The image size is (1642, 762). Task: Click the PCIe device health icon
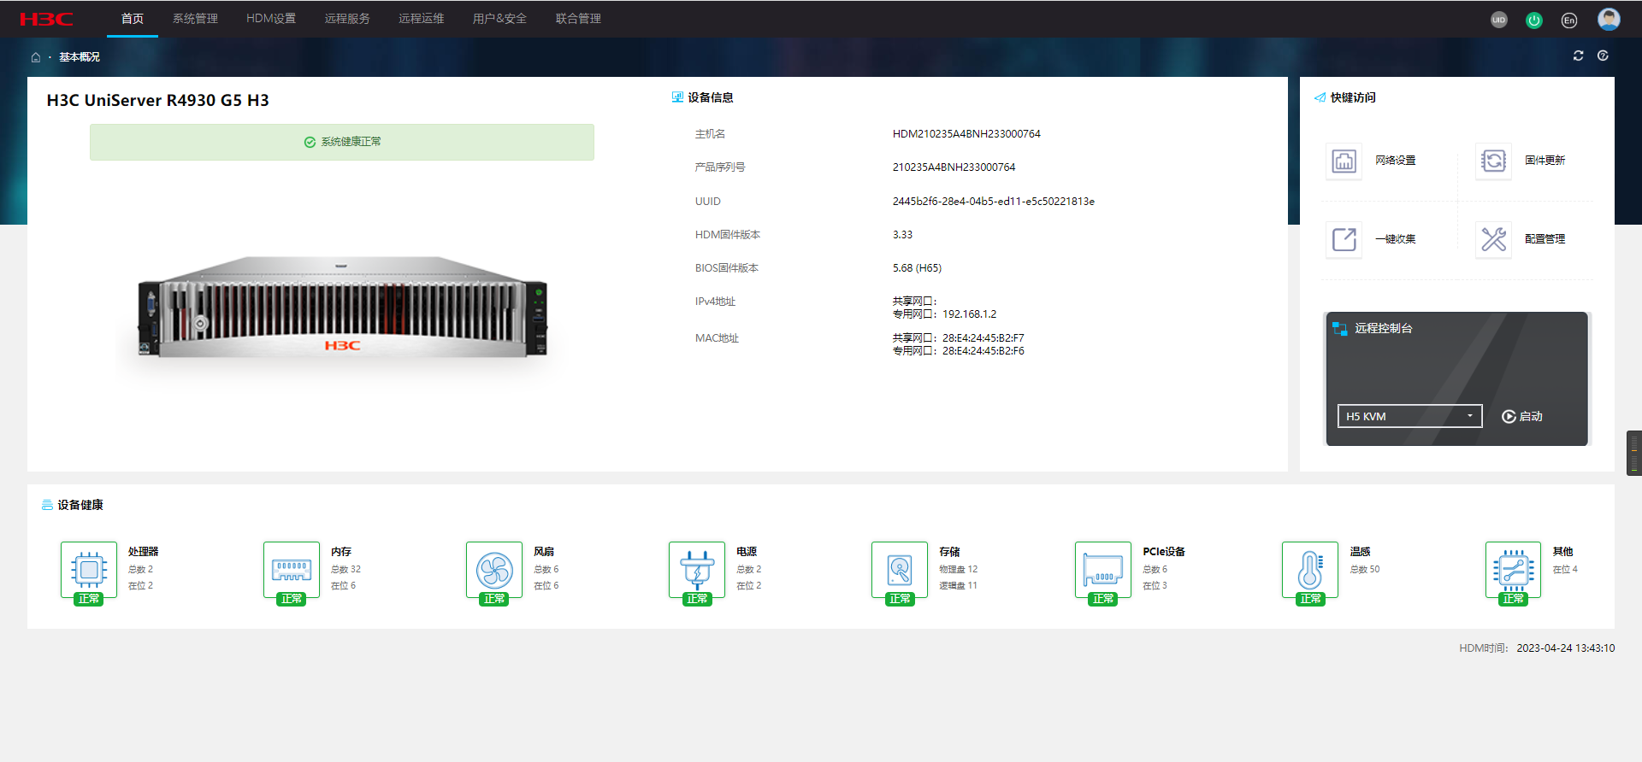tap(1103, 570)
